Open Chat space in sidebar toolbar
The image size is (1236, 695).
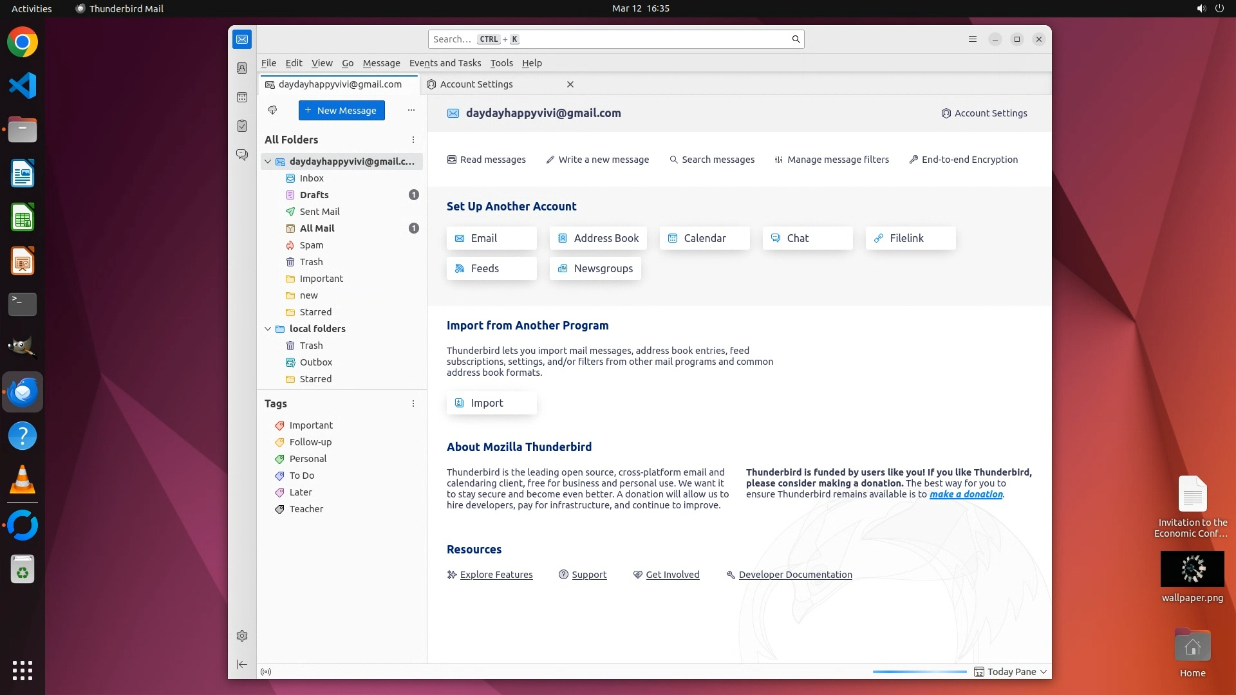[242, 155]
